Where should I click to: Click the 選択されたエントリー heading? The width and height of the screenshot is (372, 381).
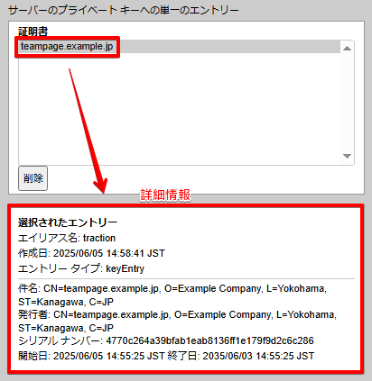tap(68, 222)
